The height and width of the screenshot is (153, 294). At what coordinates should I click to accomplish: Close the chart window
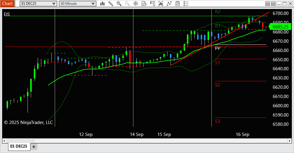coord(290,4)
